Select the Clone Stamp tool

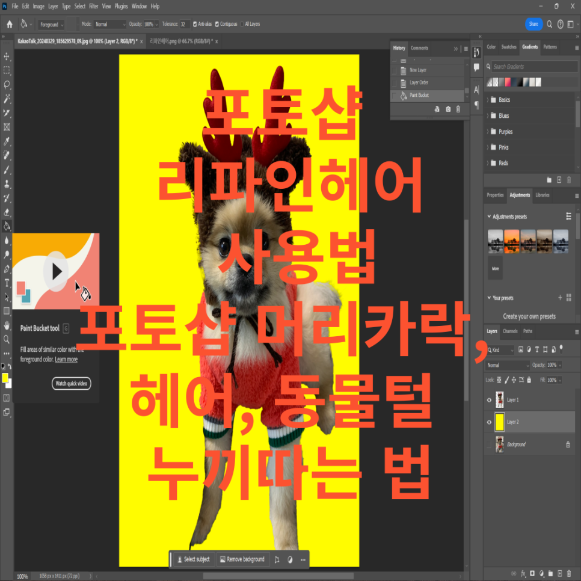7,184
